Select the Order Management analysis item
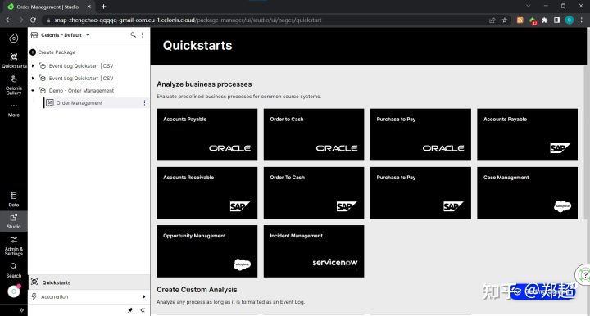590x316 pixels. click(x=79, y=103)
